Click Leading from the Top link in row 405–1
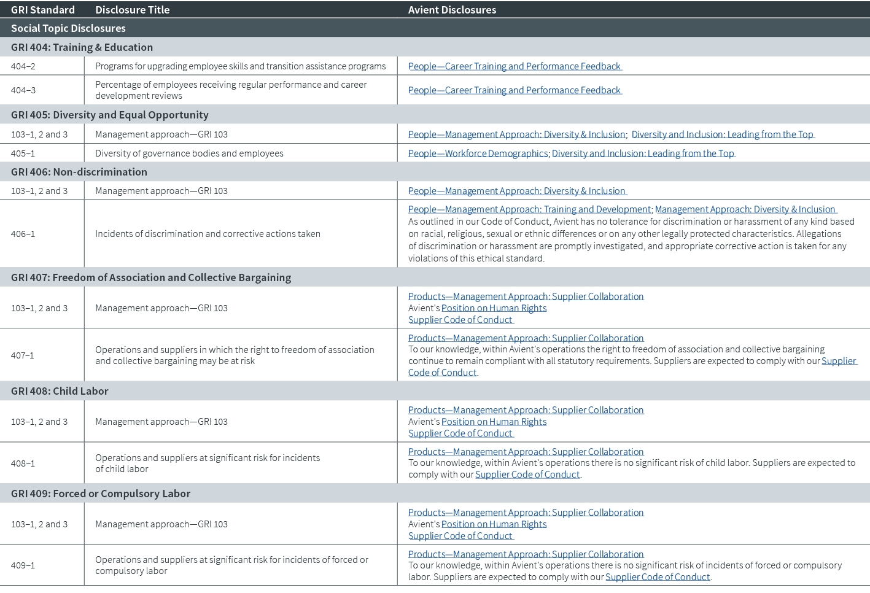Viewport: 870px width, 593px height. pyautogui.click(x=643, y=153)
